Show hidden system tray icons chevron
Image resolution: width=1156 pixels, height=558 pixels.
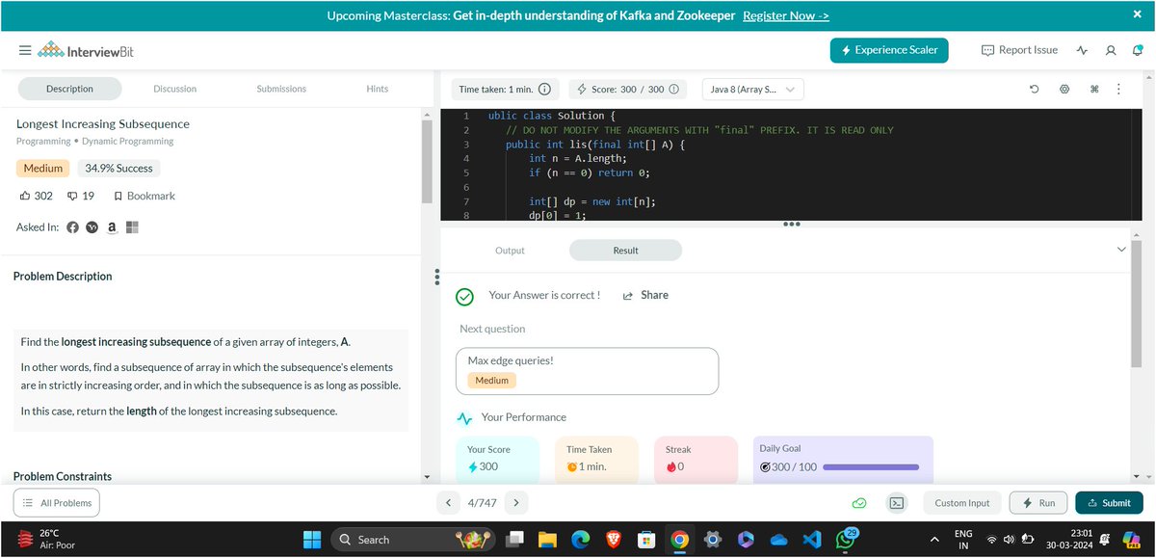click(x=933, y=539)
